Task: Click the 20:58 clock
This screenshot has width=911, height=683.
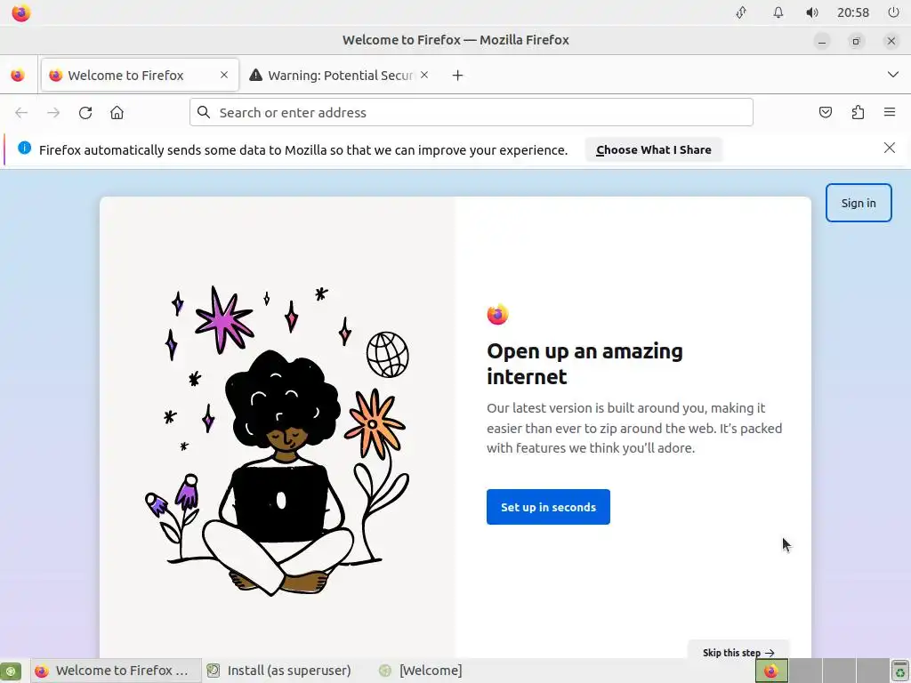Action: point(853,12)
